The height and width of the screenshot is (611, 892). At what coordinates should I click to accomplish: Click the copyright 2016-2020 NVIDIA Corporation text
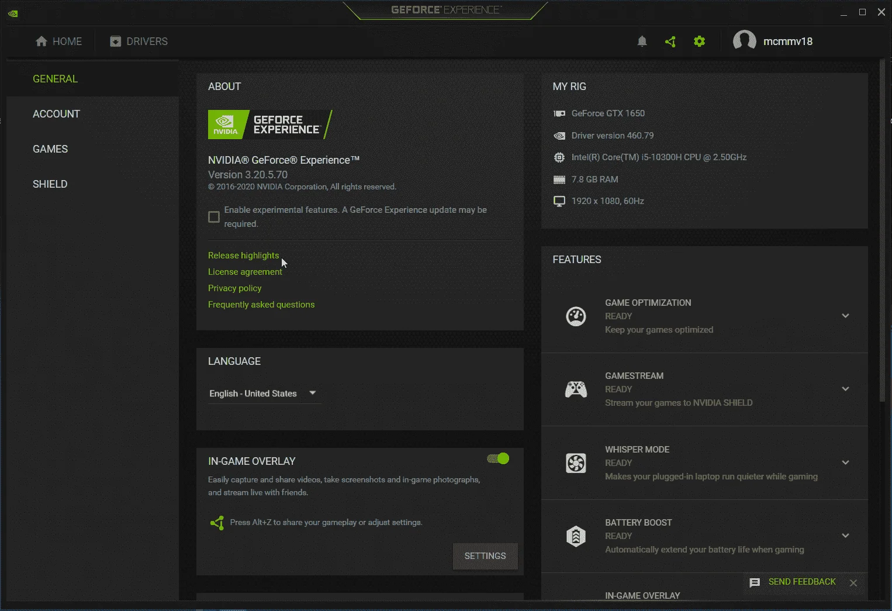coord(302,187)
